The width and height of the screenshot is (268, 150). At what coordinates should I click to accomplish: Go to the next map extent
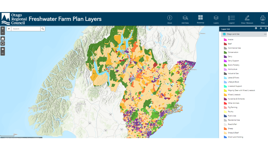[x=3, y=54]
